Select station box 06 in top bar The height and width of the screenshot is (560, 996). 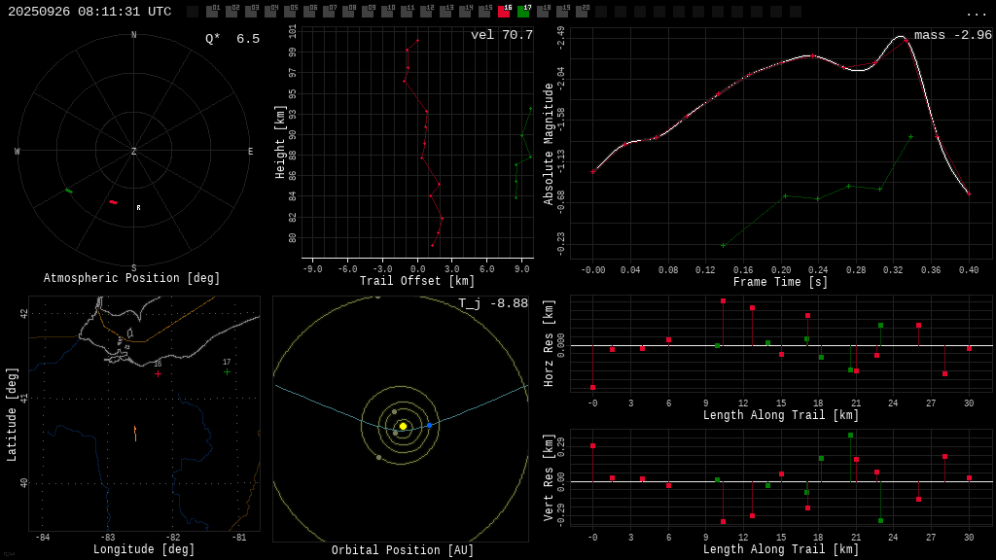[x=309, y=11]
